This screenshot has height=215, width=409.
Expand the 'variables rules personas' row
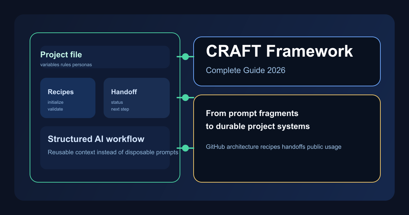(66, 64)
